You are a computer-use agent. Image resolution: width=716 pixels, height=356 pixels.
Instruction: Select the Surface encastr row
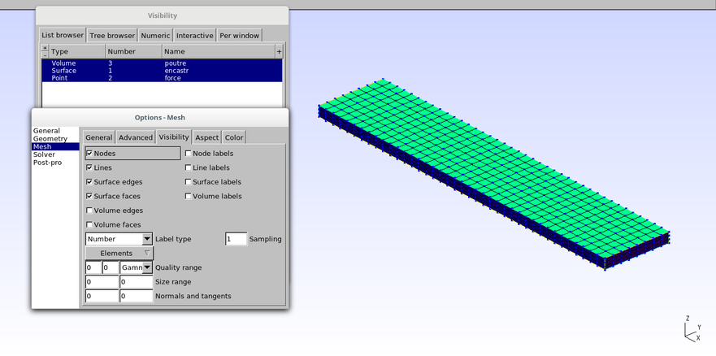[163, 71]
